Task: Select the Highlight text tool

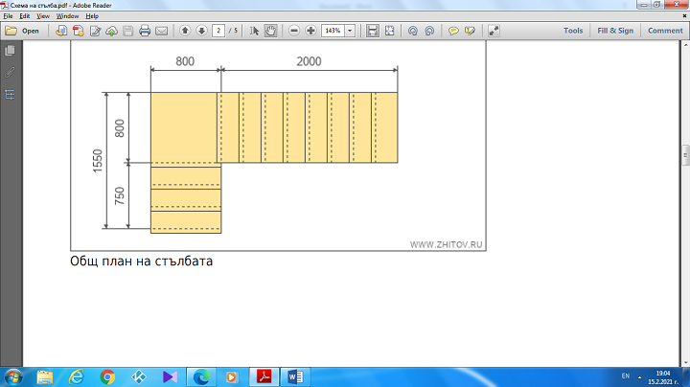Action: click(x=470, y=31)
